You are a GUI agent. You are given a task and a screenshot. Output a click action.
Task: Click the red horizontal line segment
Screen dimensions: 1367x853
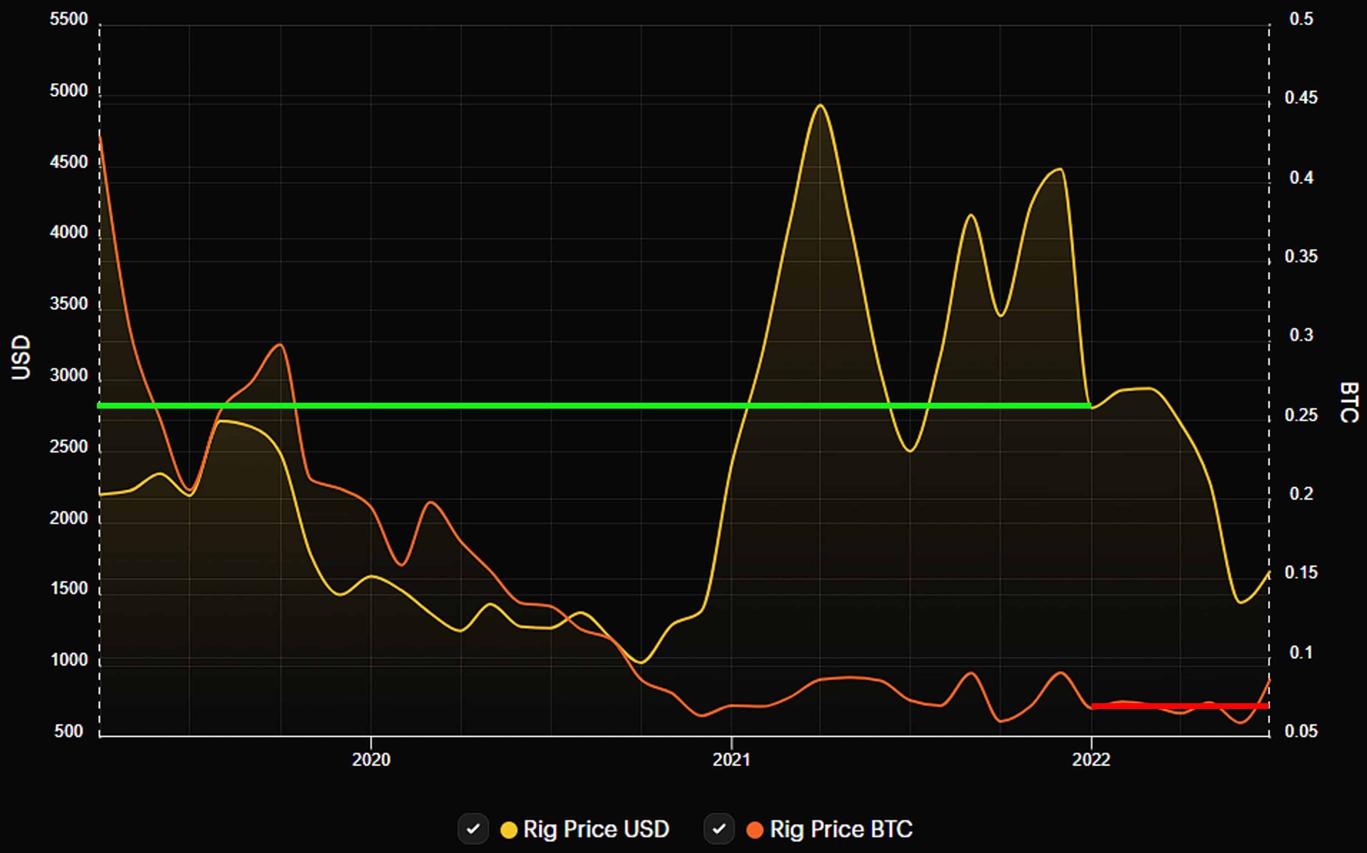click(x=1179, y=706)
